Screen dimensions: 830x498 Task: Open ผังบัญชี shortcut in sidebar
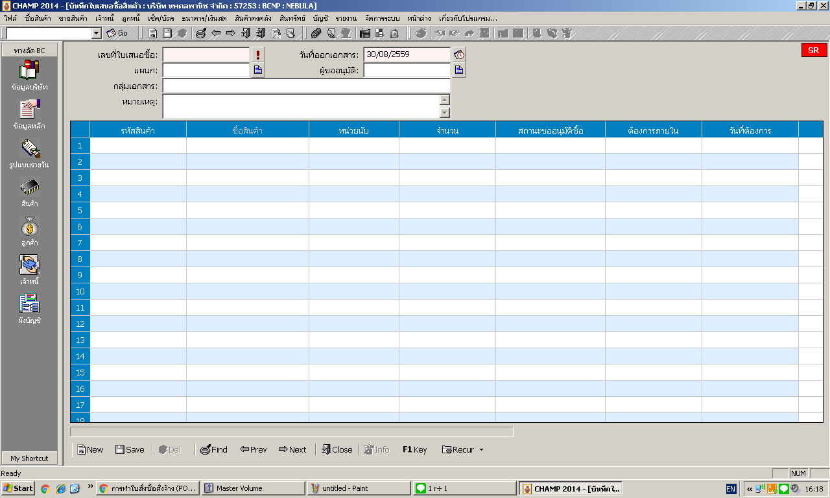point(29,309)
